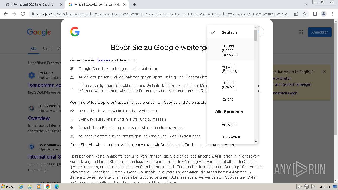This screenshot has width=338, height=190.
Task: Reload the current page
Action: [x=23, y=14]
